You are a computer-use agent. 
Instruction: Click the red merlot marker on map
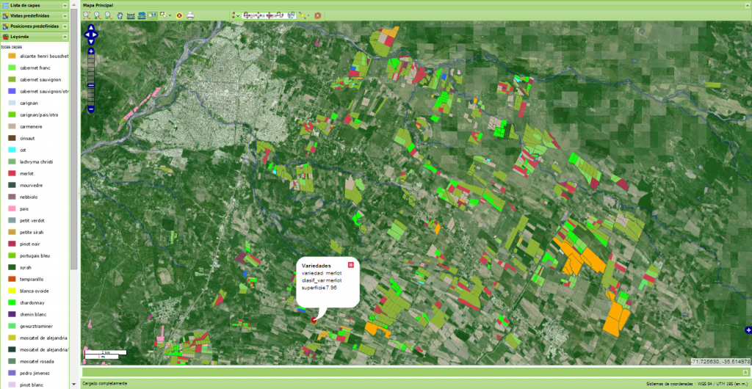click(x=315, y=319)
